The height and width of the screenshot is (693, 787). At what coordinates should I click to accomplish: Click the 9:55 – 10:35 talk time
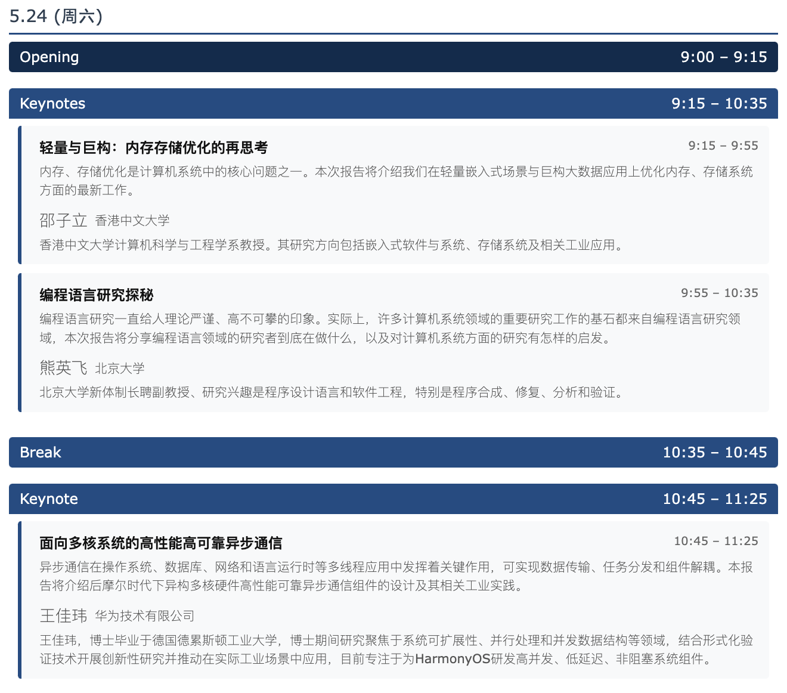tap(719, 293)
